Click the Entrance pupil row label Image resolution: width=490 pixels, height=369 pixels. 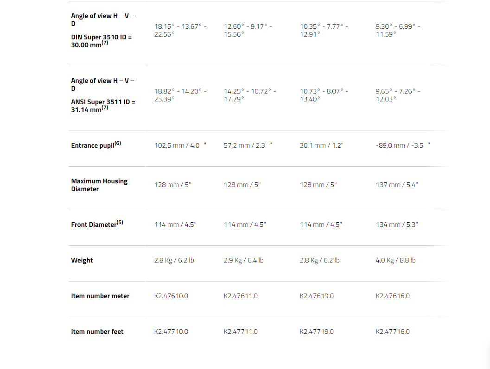coord(96,145)
